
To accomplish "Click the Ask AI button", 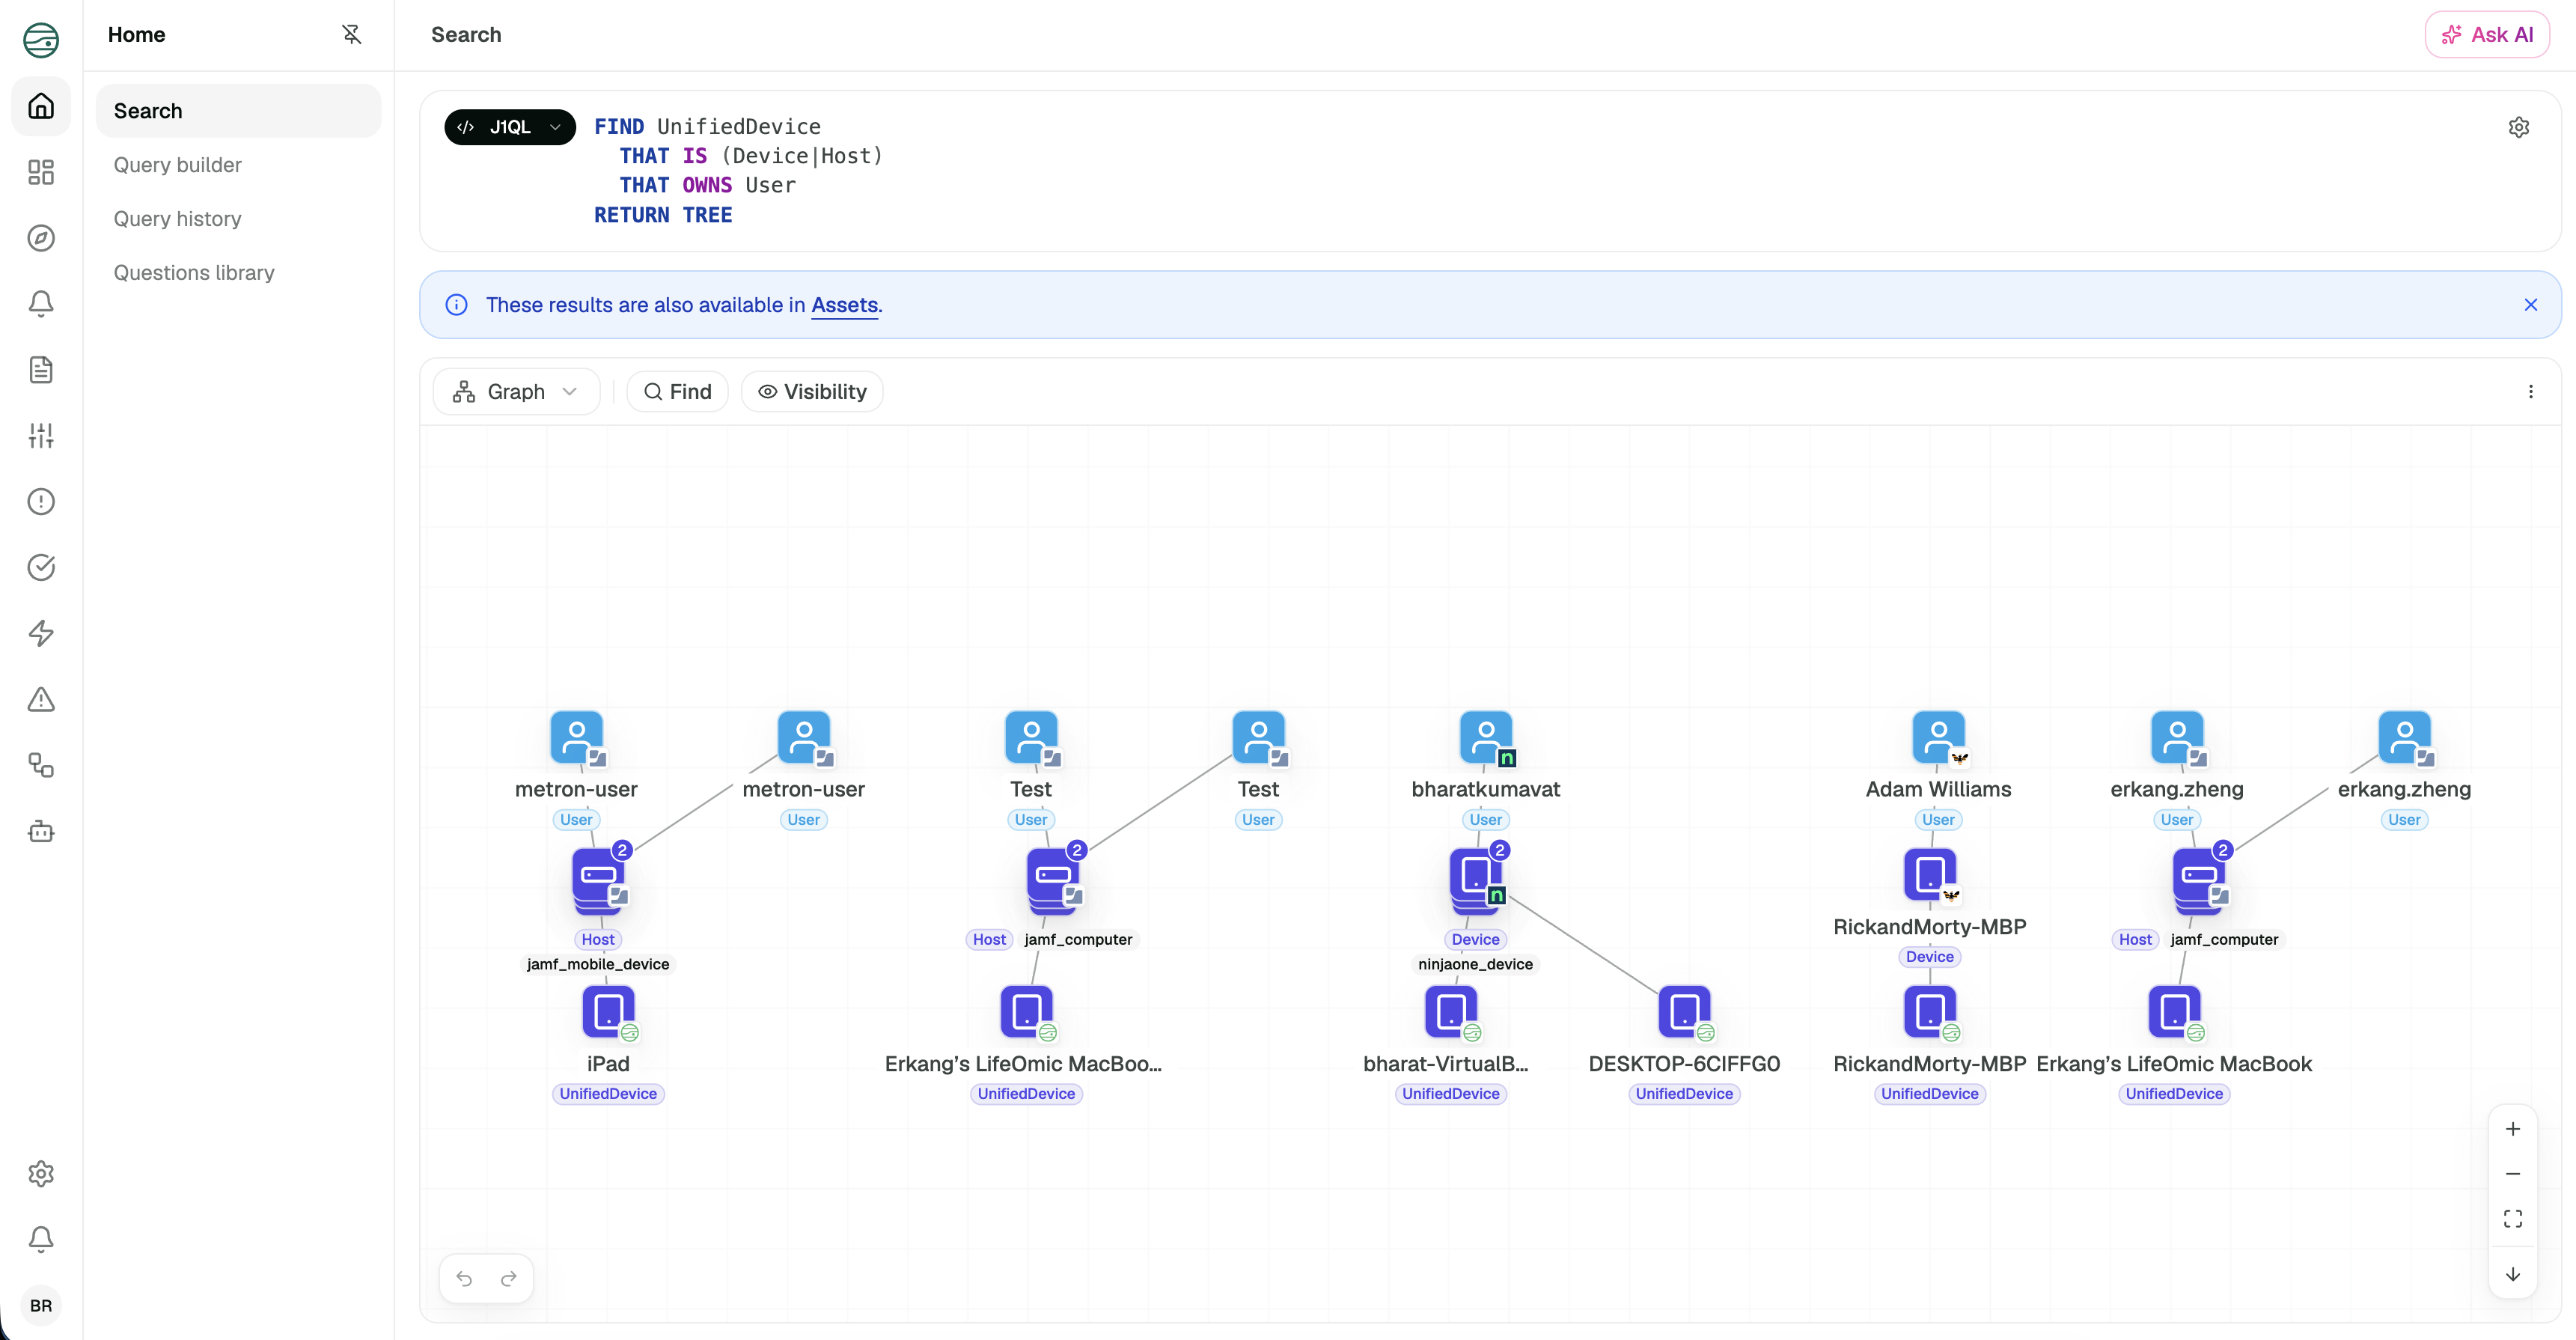I will click(x=2486, y=35).
